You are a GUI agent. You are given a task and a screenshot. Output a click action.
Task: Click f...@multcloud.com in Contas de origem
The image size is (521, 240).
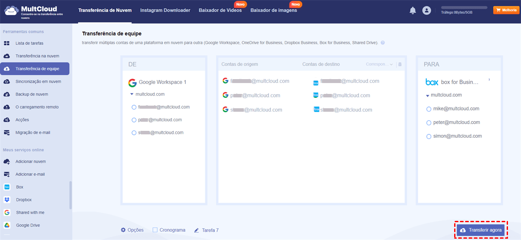(x=260, y=81)
